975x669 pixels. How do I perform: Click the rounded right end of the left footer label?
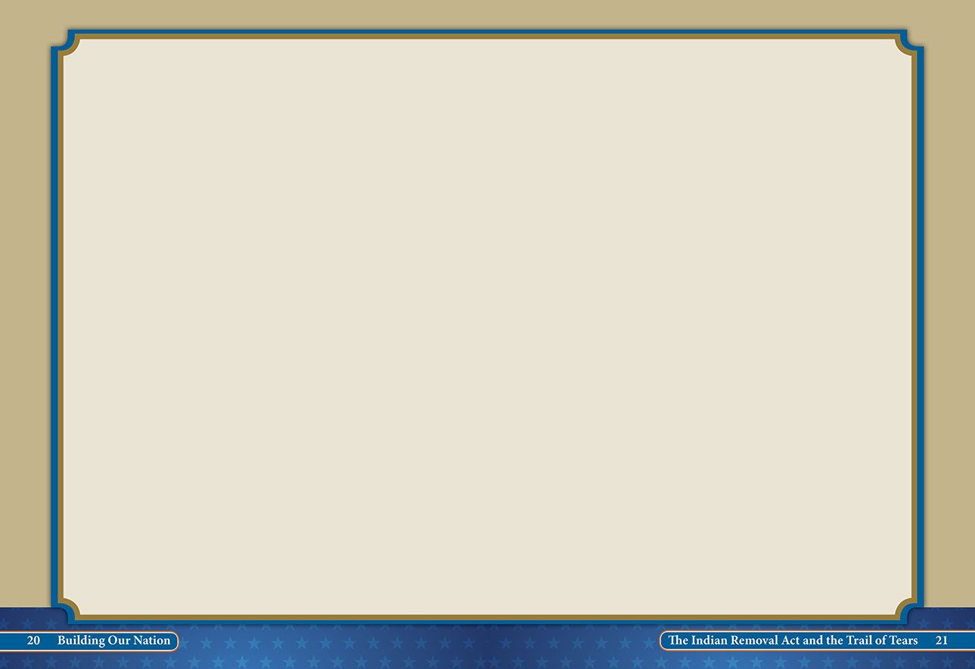(x=175, y=641)
